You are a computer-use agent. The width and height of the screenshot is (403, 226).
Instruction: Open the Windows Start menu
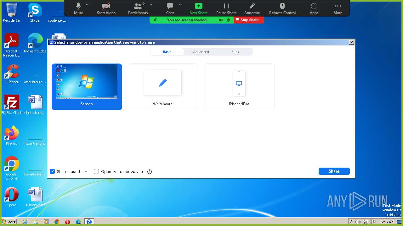click(x=9, y=222)
